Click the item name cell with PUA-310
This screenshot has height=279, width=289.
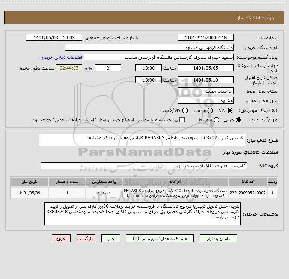(176, 193)
